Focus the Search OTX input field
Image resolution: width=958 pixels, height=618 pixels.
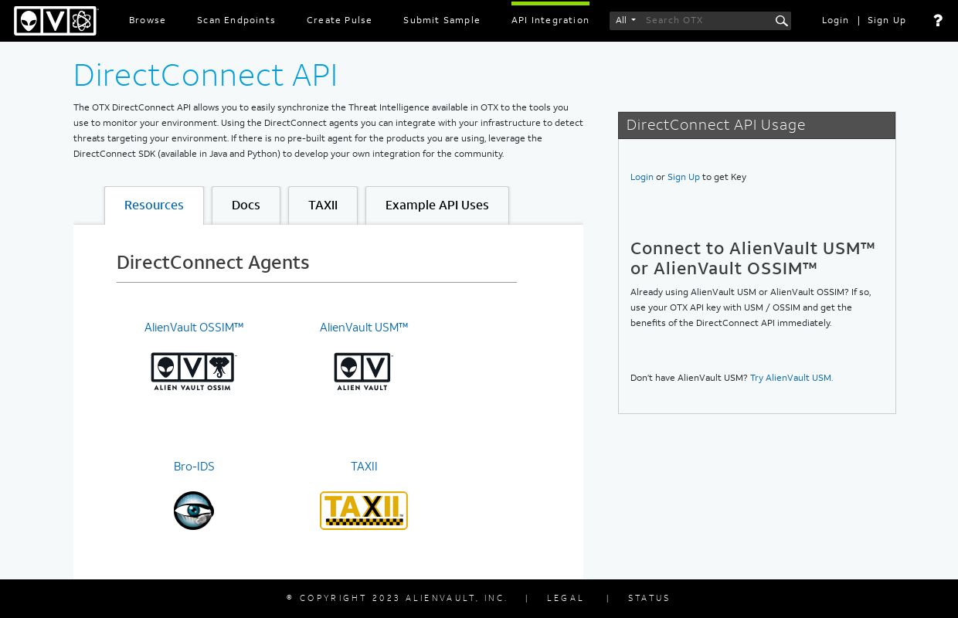(707, 21)
